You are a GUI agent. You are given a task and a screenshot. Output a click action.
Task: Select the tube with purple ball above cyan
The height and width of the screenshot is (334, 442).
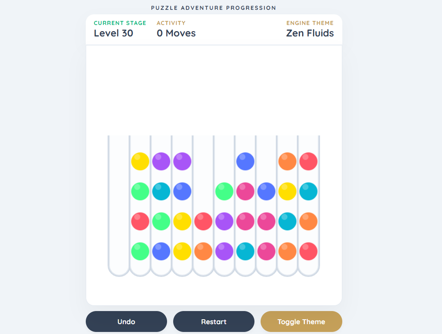coord(161,206)
